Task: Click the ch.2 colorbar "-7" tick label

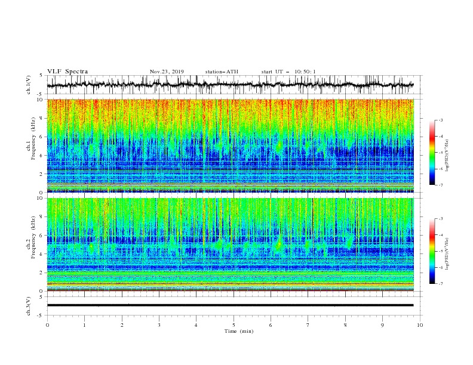Action: point(440,284)
